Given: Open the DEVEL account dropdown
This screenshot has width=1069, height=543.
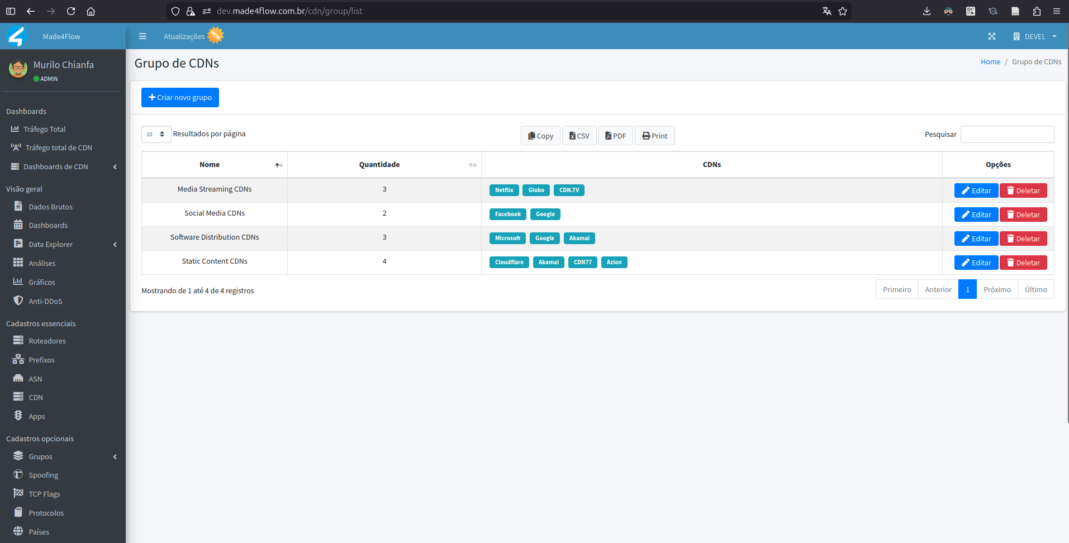Looking at the screenshot, I should pos(1035,36).
